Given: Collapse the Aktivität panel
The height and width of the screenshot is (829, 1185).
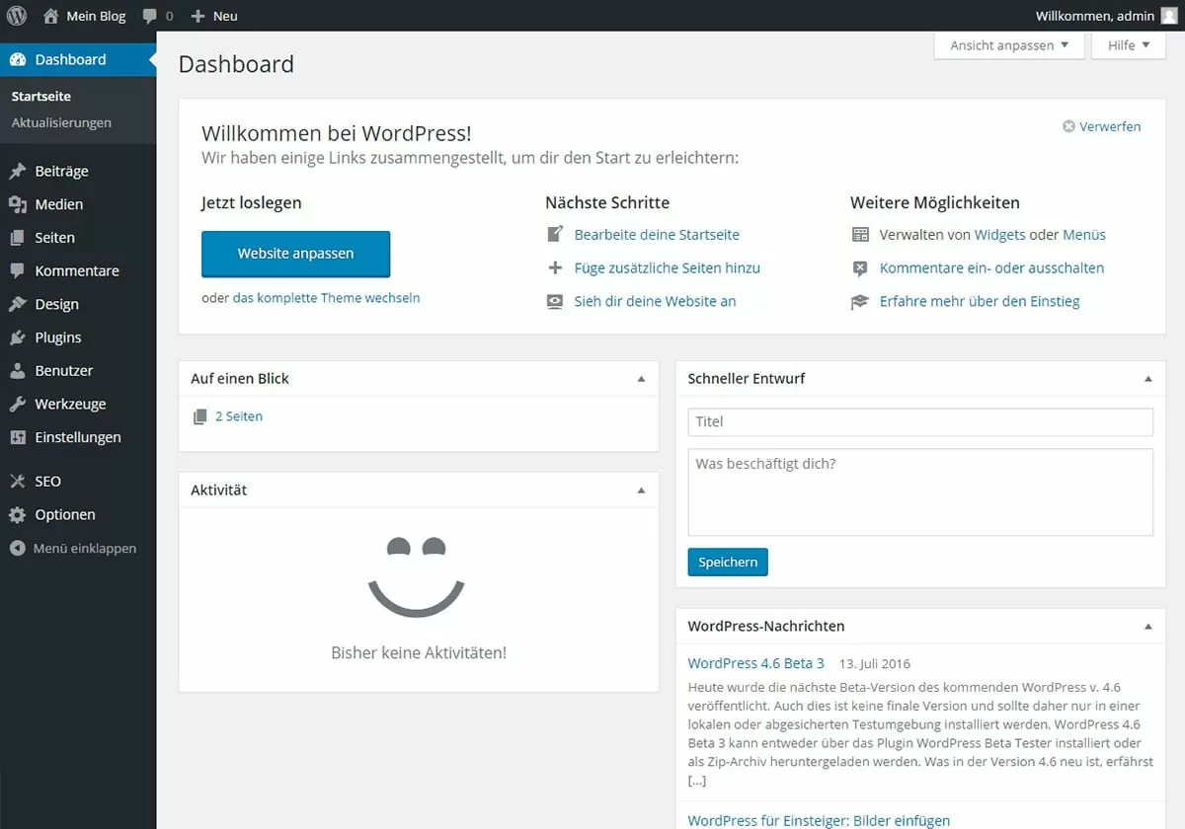Looking at the screenshot, I should coord(643,490).
